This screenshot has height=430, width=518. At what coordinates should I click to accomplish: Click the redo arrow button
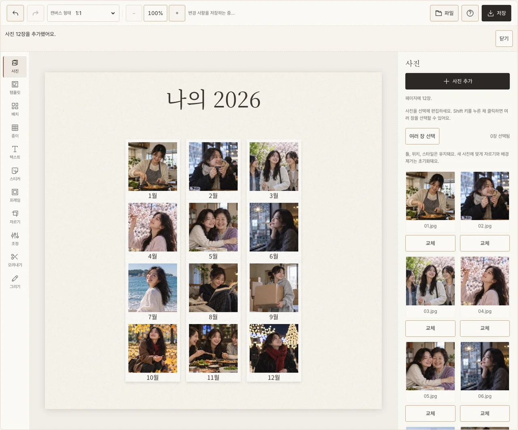pyautogui.click(x=36, y=13)
